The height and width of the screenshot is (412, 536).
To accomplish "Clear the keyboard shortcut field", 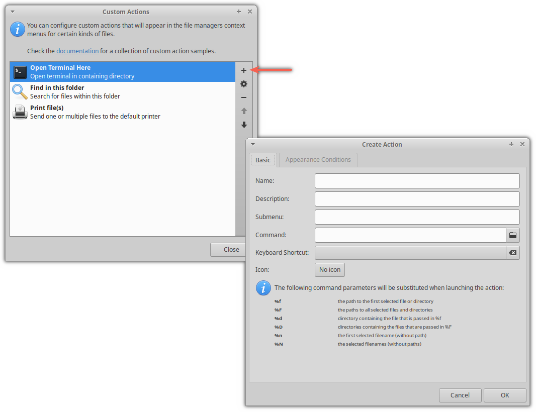I will pos(513,253).
